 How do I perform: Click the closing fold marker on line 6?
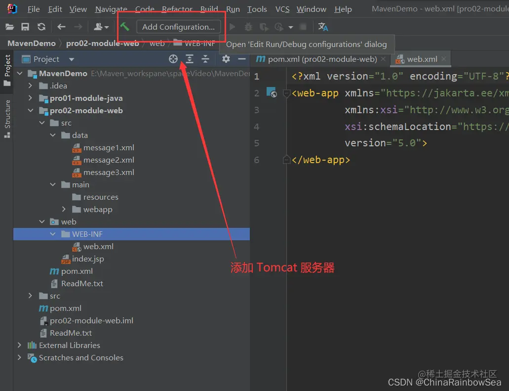point(286,160)
